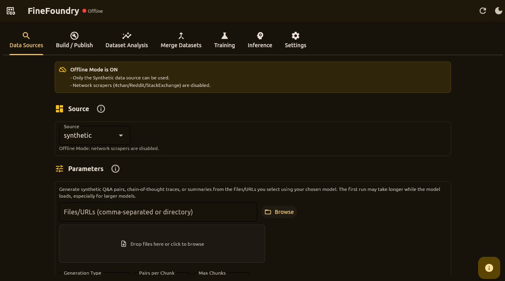Image resolution: width=505 pixels, height=281 pixels.
Task: Focus the Files/URLs input field
Action: click(x=158, y=212)
